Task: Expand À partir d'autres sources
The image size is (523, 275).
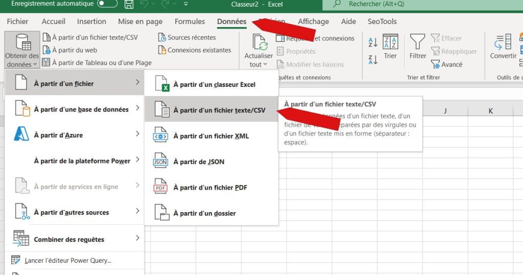Action: (x=75, y=212)
